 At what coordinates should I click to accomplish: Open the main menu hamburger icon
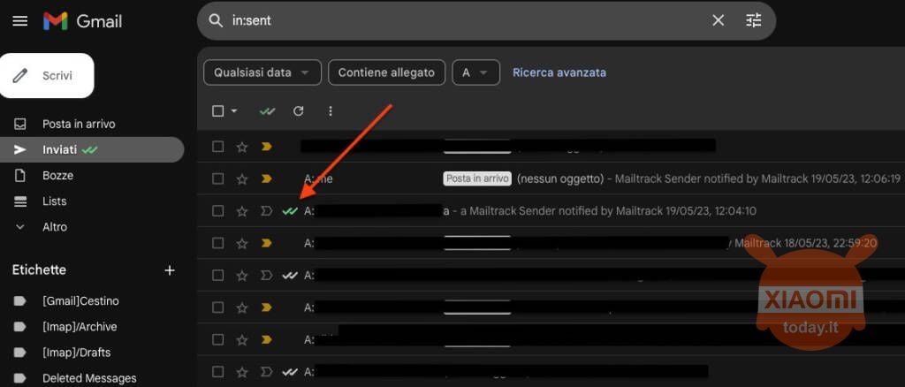[20, 21]
